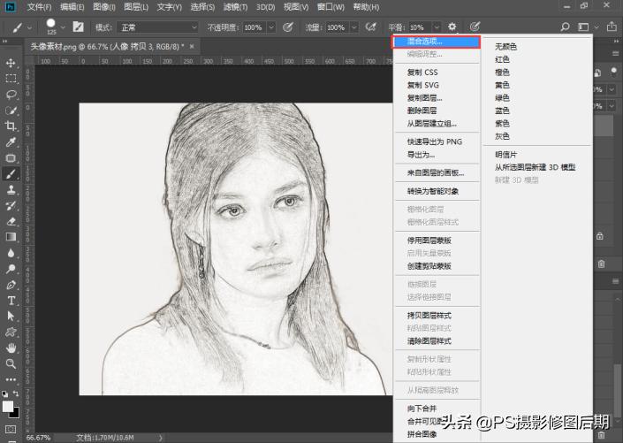
Task: Expand the 不透明度 opacity slider arrow
Action: pos(271,27)
